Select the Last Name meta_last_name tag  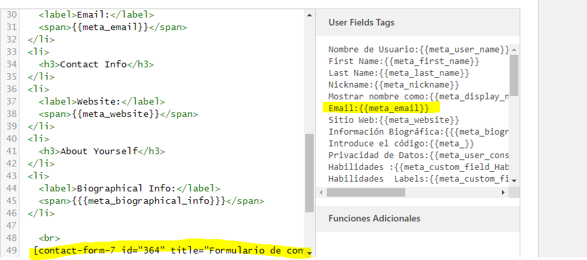(399, 73)
